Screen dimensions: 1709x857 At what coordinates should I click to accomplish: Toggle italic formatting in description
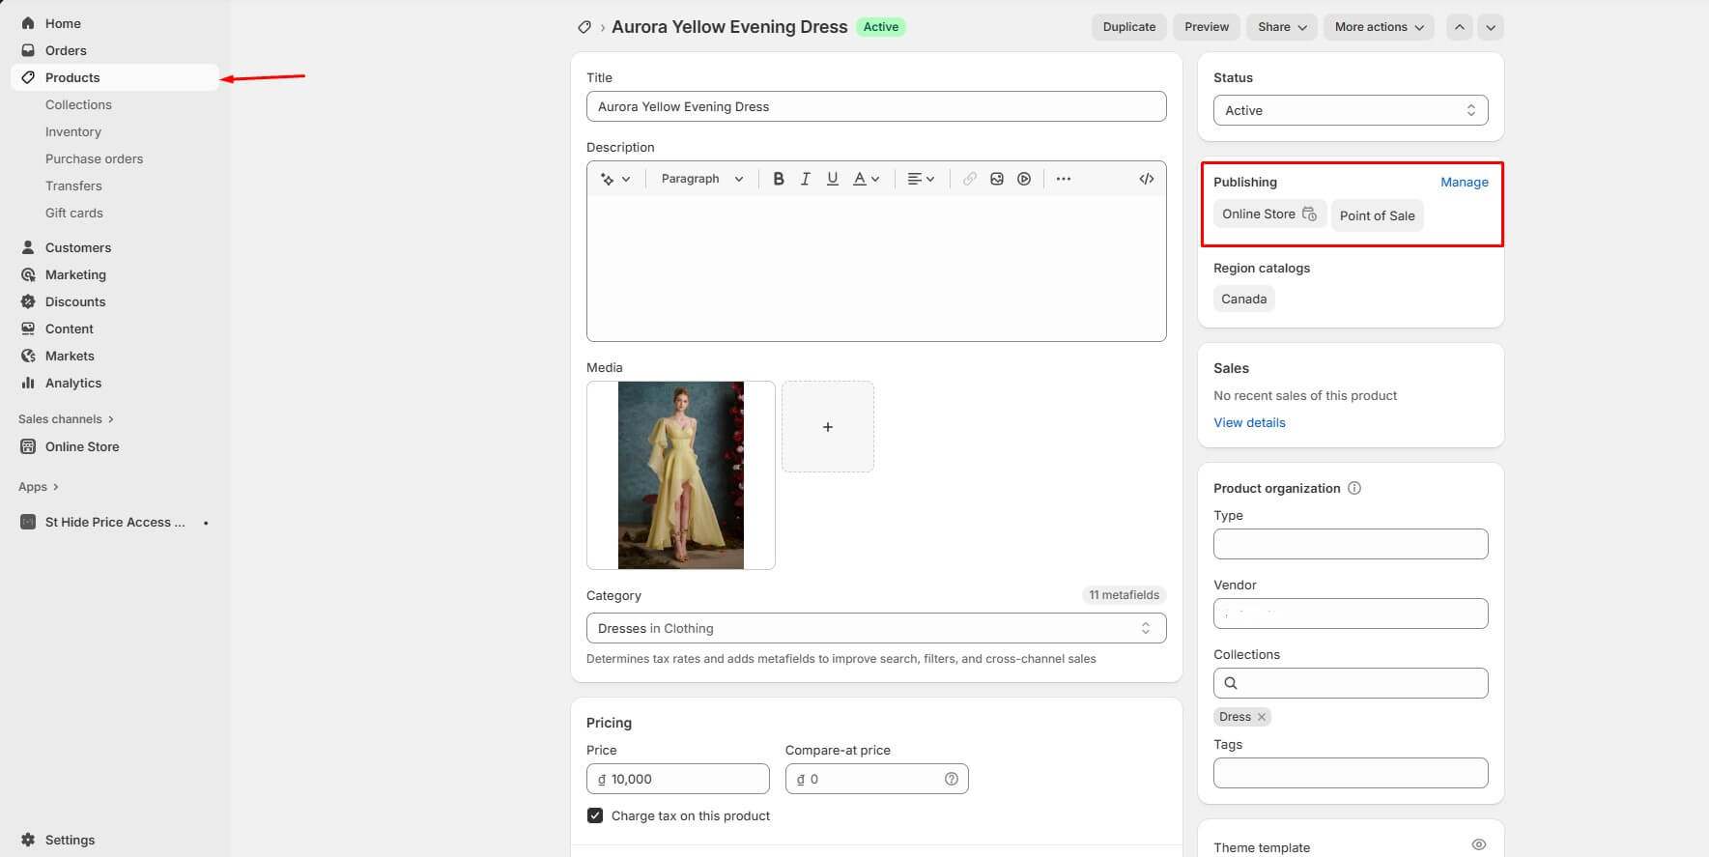[805, 179]
